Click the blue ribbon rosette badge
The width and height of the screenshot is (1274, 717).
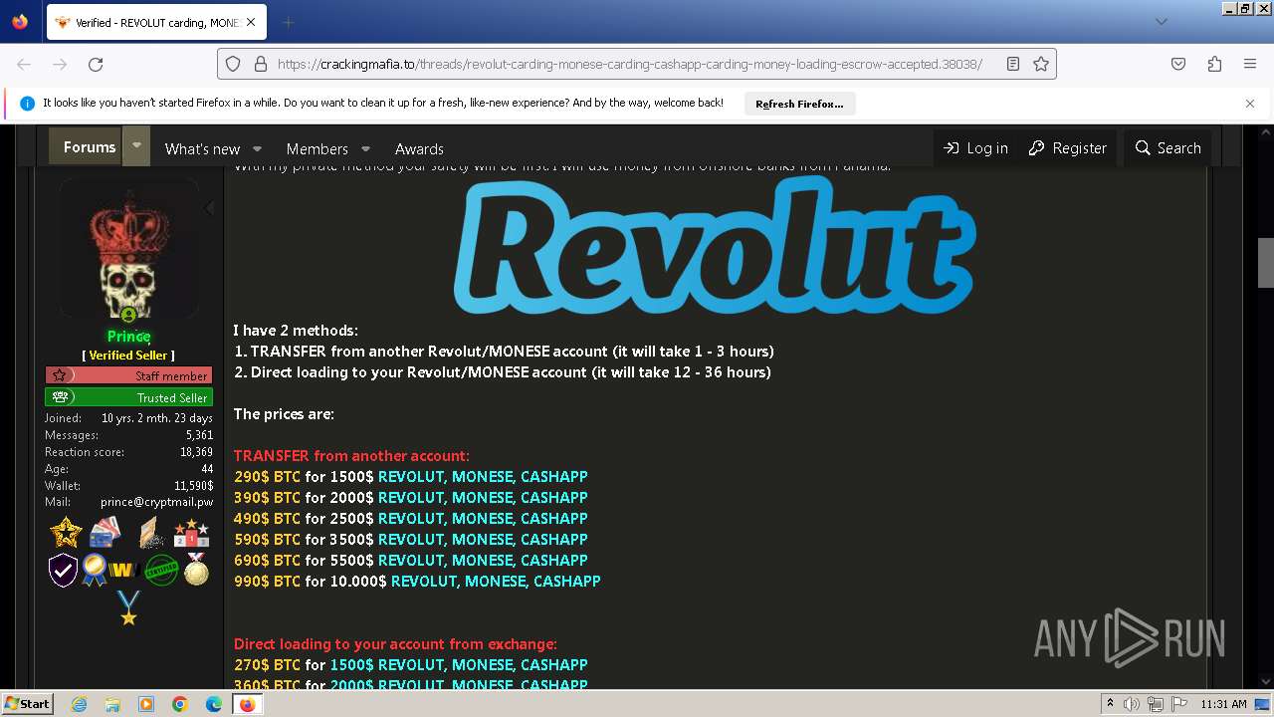pos(94,570)
